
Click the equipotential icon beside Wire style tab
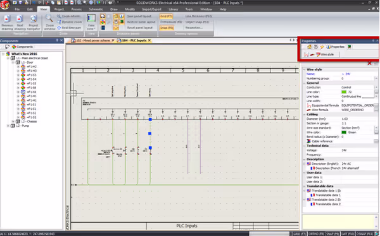[307, 55]
